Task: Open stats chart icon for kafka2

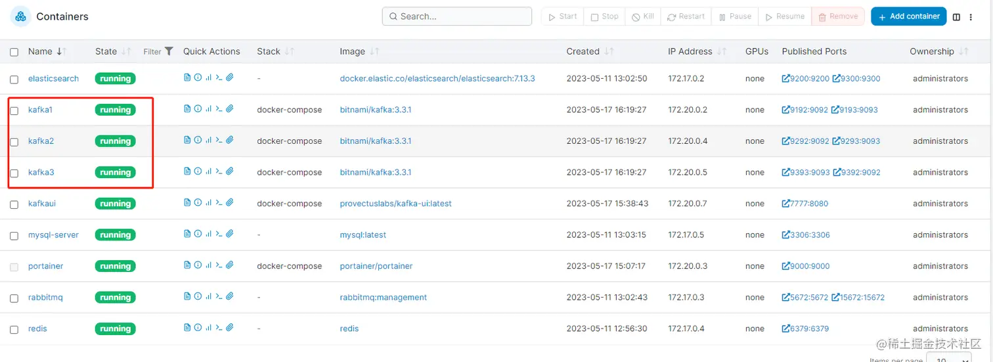Action: (208, 140)
